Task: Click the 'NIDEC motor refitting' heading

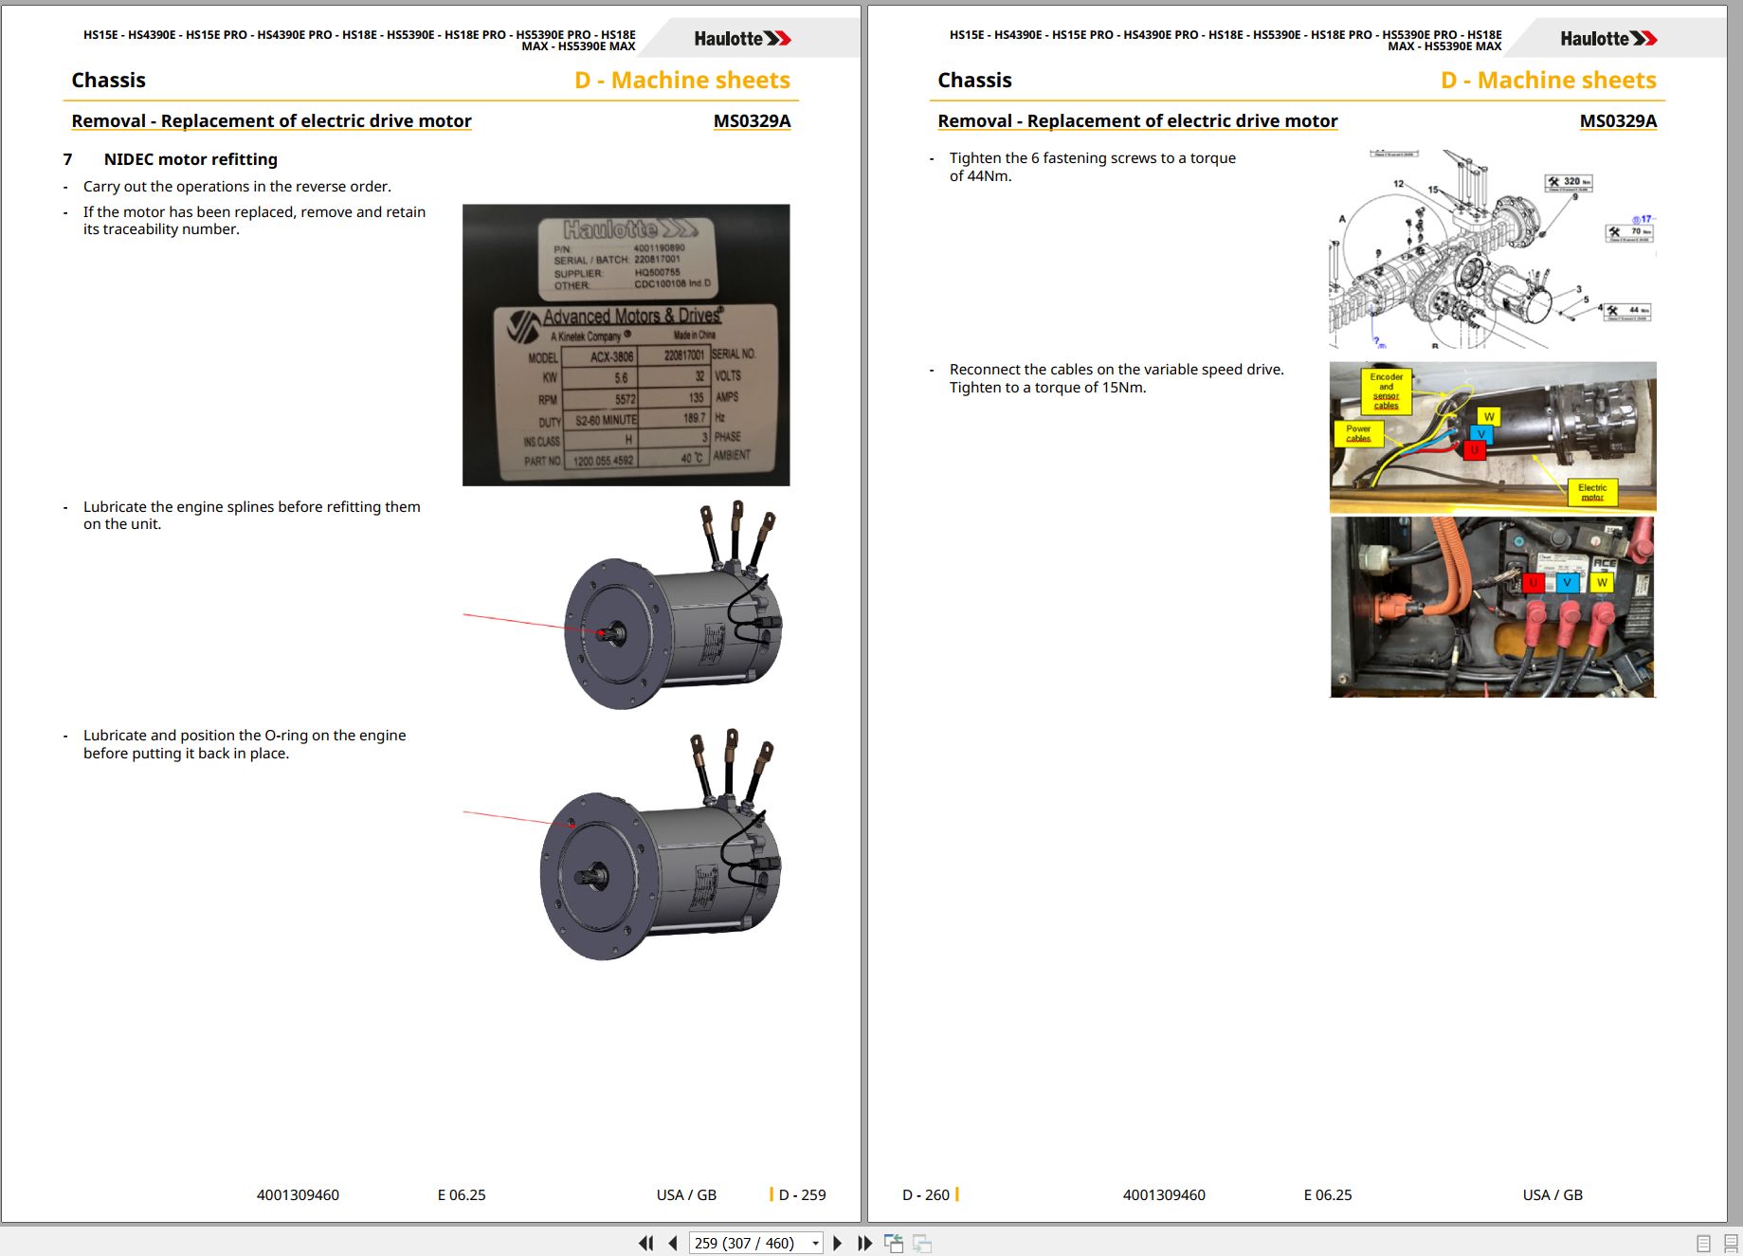Action: 191,159
